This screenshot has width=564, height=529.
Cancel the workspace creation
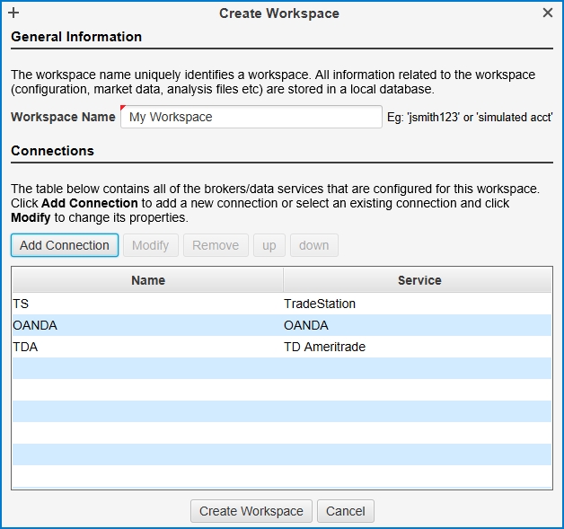[x=346, y=511]
